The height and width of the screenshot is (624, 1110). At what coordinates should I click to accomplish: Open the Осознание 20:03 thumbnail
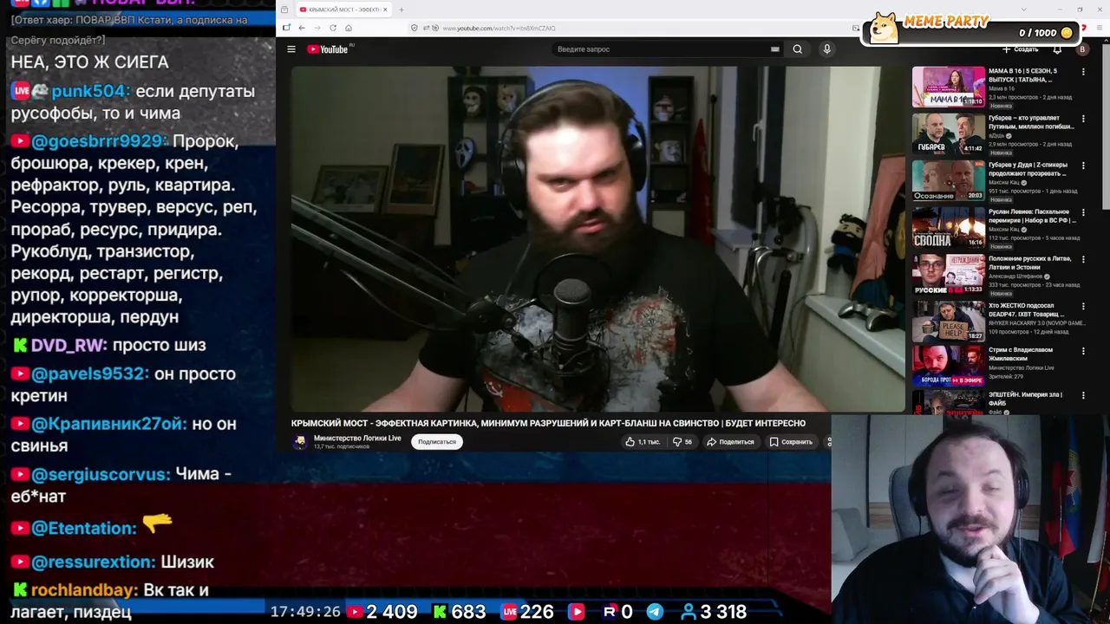click(948, 180)
